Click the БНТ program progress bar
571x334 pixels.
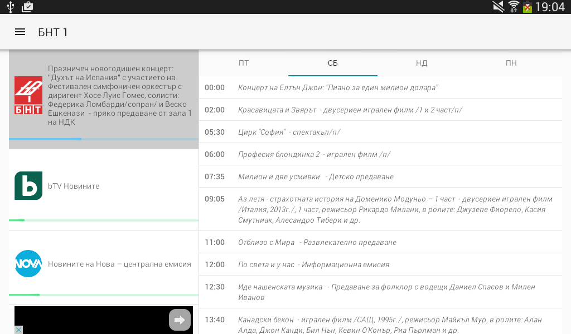104,139
